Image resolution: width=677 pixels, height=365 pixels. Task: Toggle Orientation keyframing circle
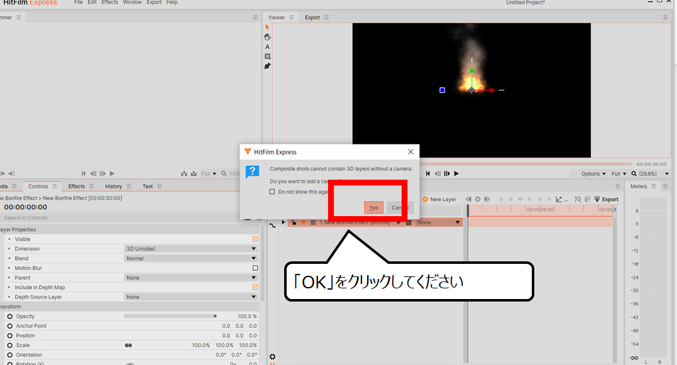[10, 355]
